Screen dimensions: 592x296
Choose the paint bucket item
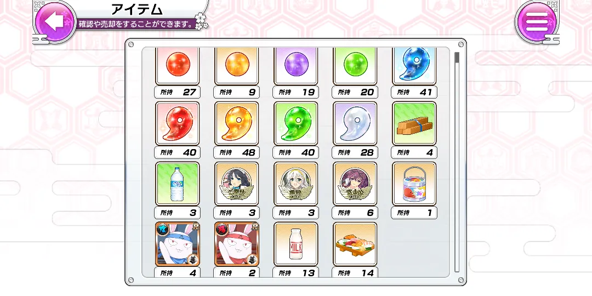point(414,184)
